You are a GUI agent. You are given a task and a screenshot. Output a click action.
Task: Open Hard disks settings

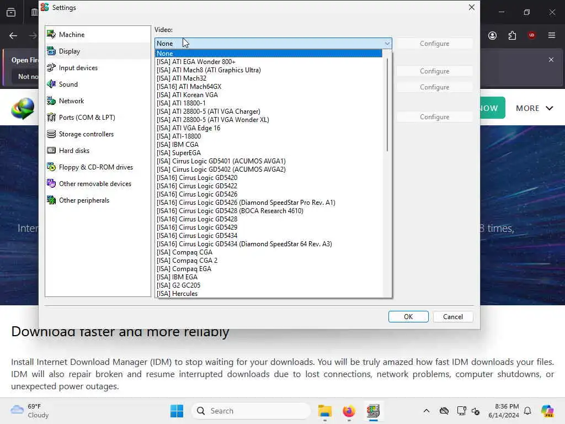98,151
